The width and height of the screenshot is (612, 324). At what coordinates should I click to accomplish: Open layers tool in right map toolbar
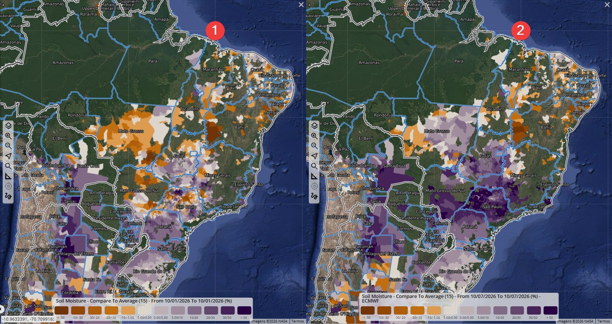coord(314,125)
